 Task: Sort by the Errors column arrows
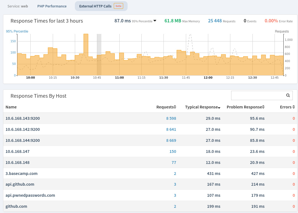click(294, 107)
